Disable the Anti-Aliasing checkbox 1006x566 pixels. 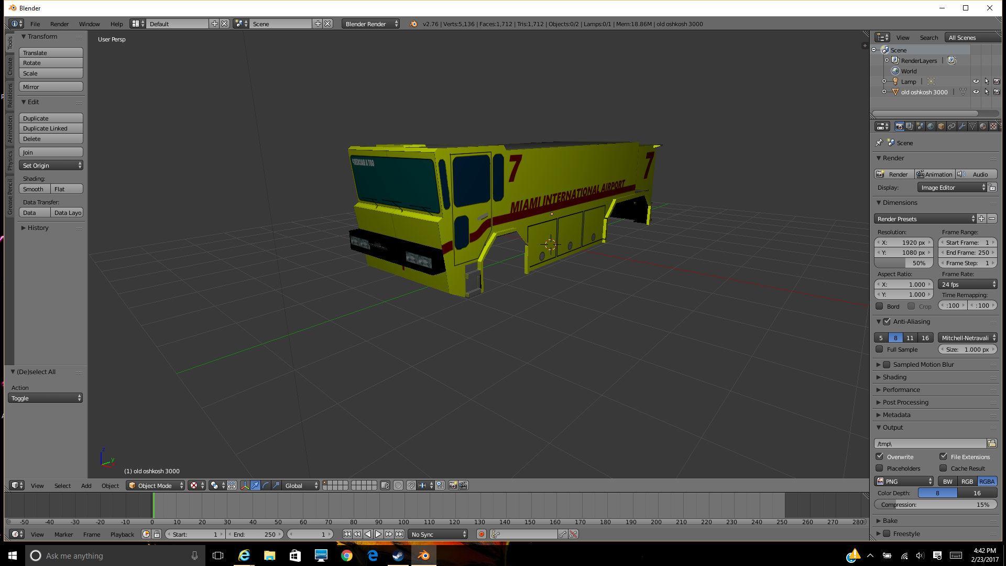pos(887,321)
